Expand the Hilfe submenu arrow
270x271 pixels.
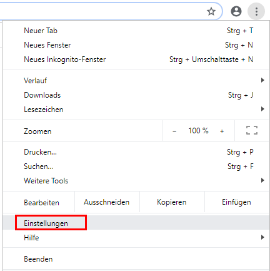tap(262, 237)
